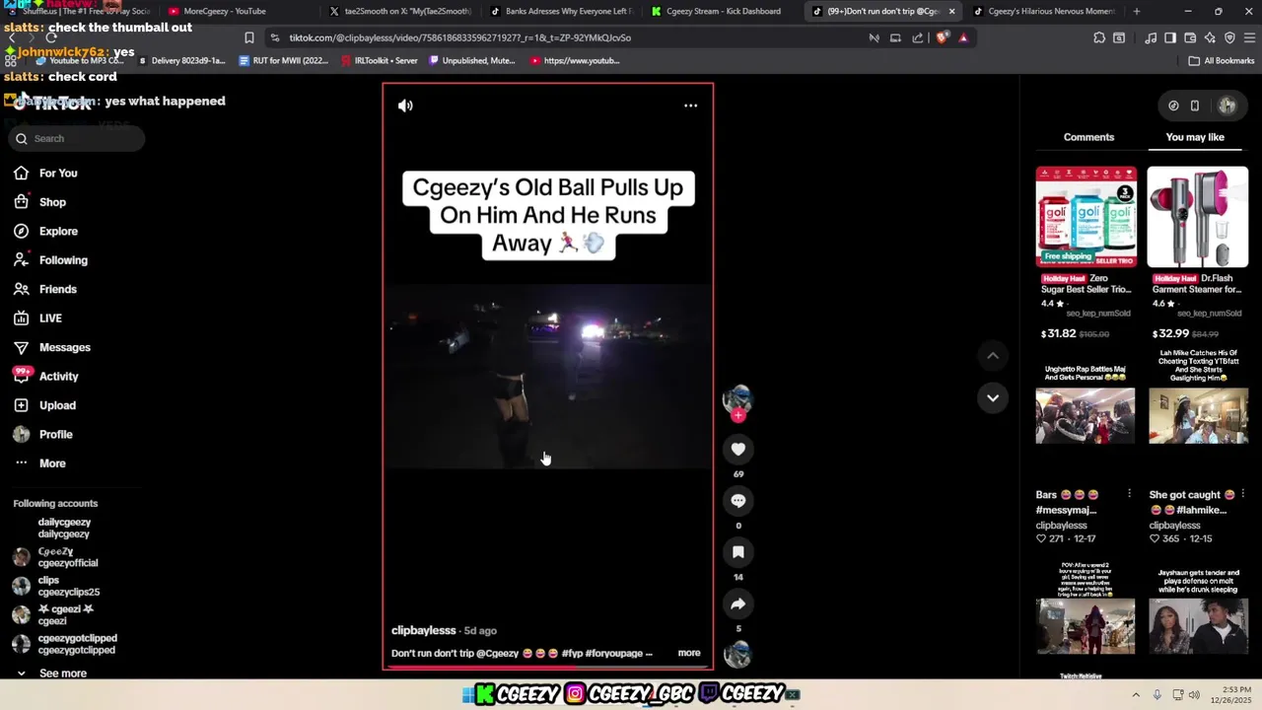Open dailycgeezy following account
1262x710 pixels.
[x=64, y=529]
